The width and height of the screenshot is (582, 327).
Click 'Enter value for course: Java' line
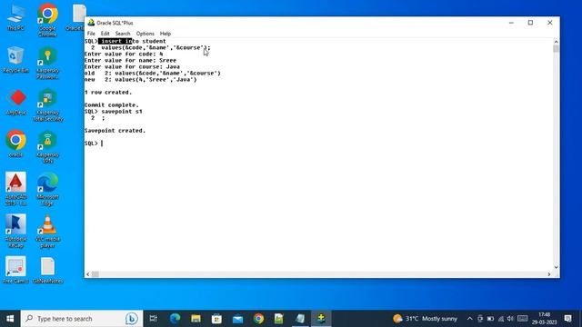coord(132,66)
